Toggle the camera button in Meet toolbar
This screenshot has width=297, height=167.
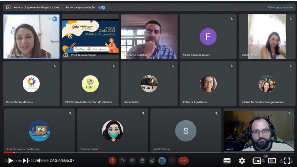click(122, 161)
